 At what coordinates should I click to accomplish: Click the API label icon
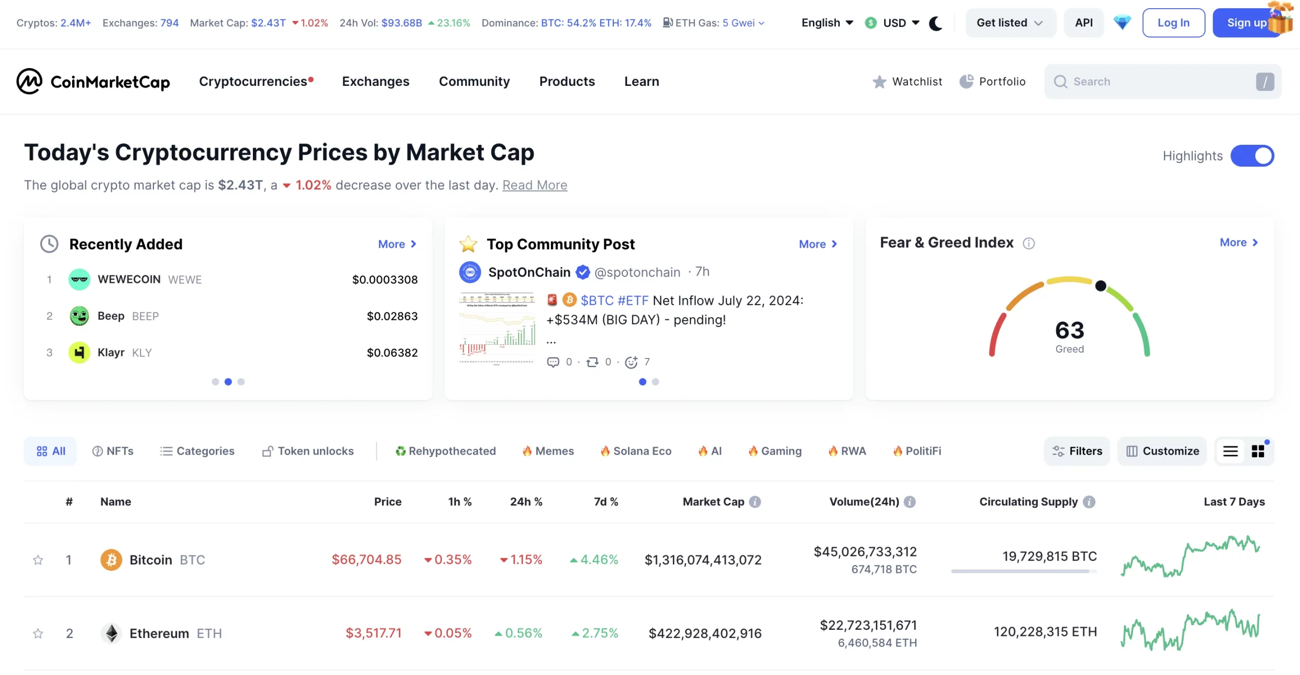pos(1083,23)
